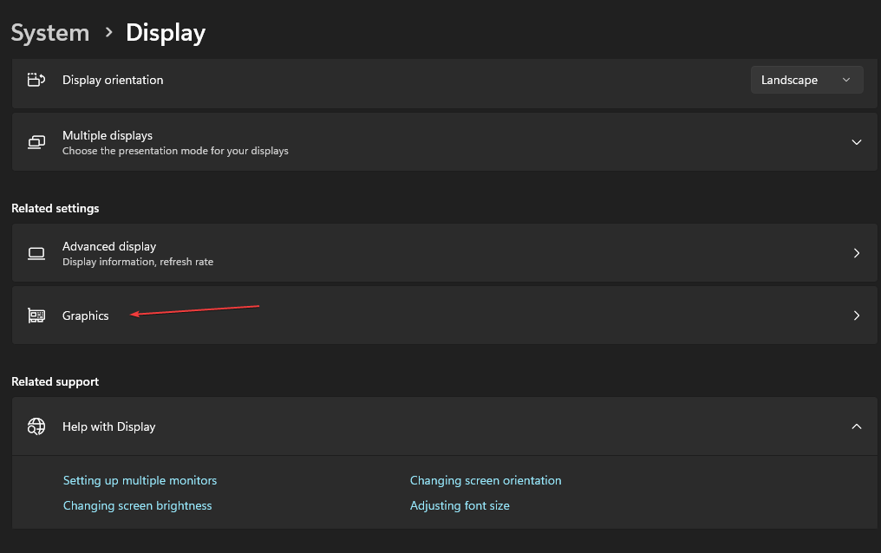The height and width of the screenshot is (553, 881).
Task: Click the Display orientation icon
Action: pyautogui.click(x=36, y=80)
